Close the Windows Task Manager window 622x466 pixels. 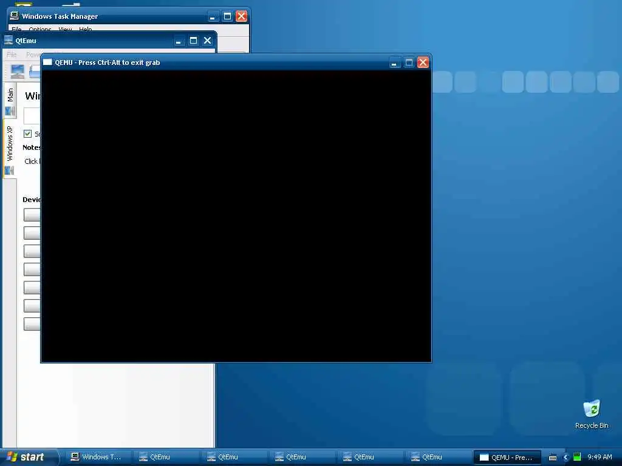(241, 16)
